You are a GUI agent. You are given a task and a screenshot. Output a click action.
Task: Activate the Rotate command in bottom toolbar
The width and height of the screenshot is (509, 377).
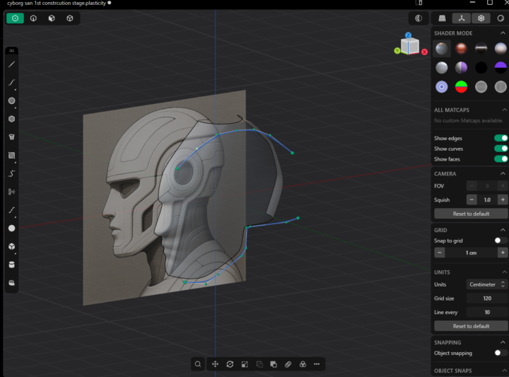[230, 364]
